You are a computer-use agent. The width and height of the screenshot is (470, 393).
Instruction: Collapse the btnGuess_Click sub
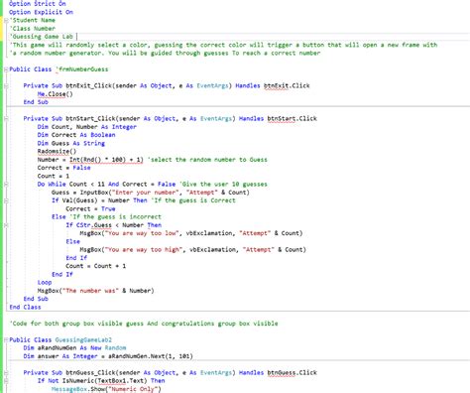6,373
